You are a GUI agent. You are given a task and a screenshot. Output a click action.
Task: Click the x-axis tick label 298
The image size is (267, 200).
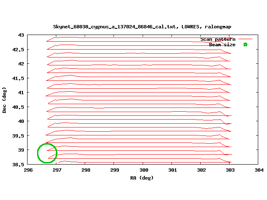[86, 170]
